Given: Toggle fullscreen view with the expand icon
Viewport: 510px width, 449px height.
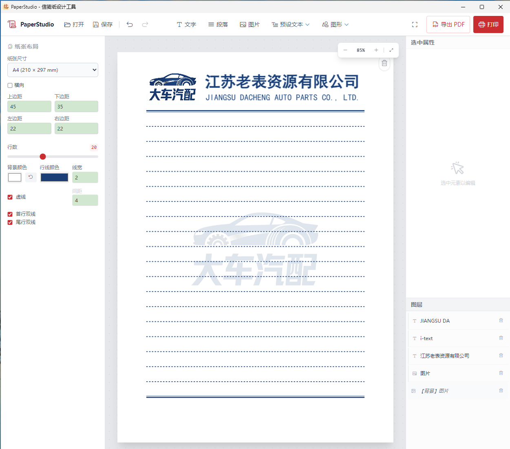Looking at the screenshot, I should click(x=415, y=24).
